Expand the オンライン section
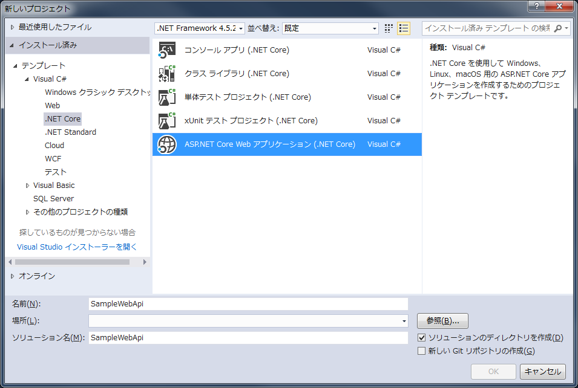Viewport: 578px width, 388px height. 12,276
